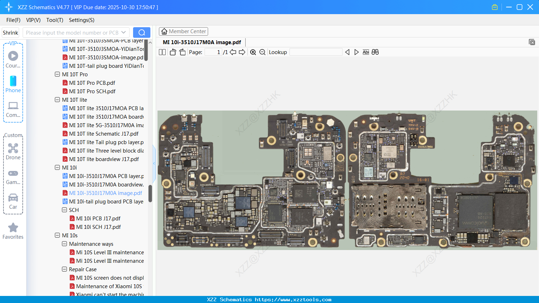Screen dimensions: 539x303
Task: Toggle the split-view binoculars icon
Action: click(375, 52)
